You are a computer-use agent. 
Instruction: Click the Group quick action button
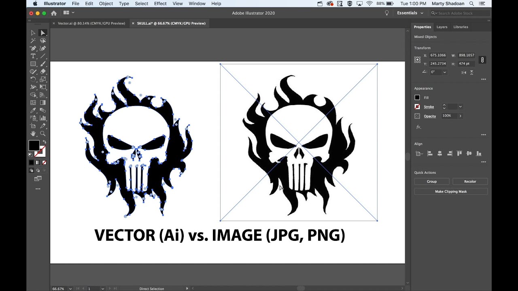tap(432, 181)
